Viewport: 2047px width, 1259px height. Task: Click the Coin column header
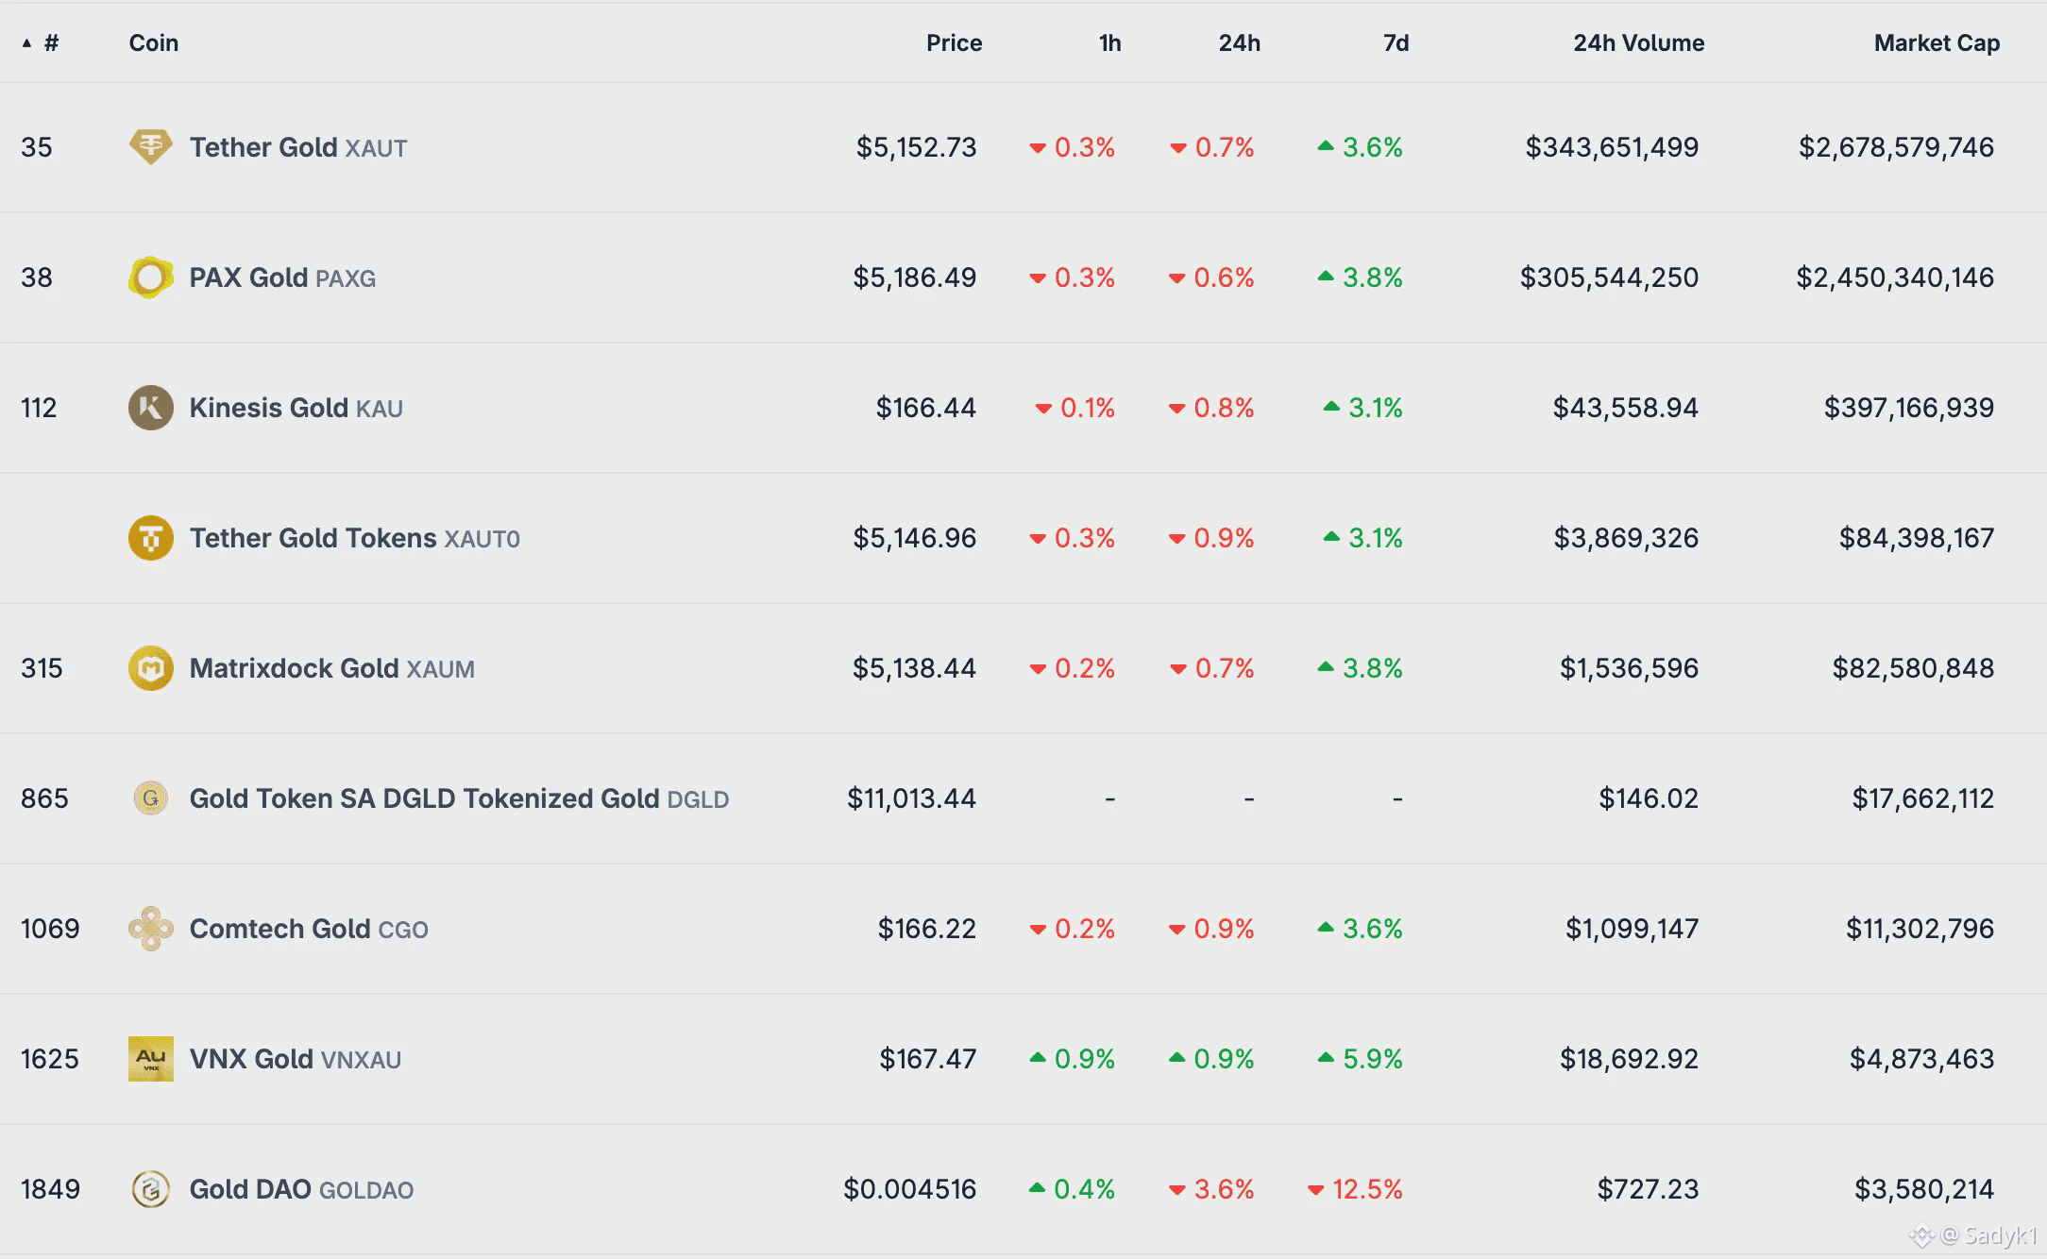[x=154, y=42]
